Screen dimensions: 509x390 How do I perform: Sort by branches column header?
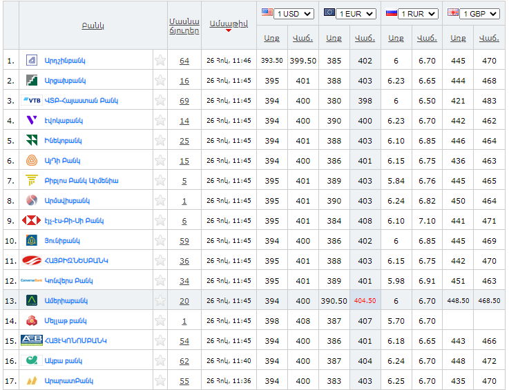coord(184,26)
